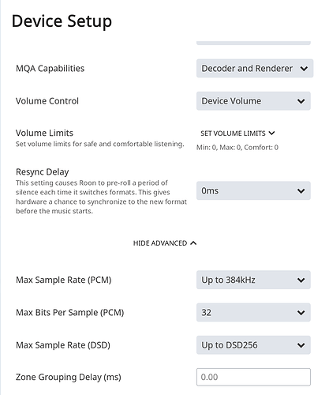Click the arrow icon in Resync Delay dropdown
329x395 pixels.
tap(301, 191)
